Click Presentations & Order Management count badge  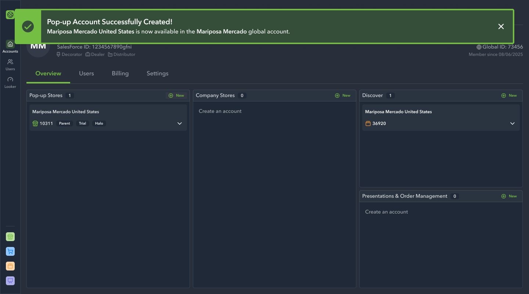point(455,196)
